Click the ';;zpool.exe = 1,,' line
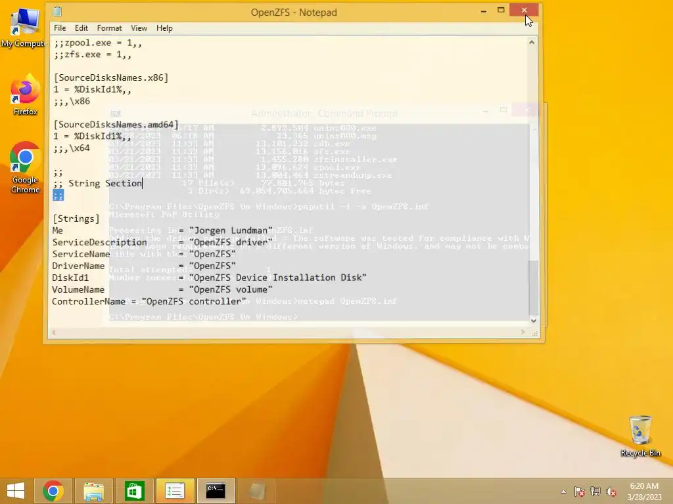Screen dimensions: 673x504 point(97,43)
